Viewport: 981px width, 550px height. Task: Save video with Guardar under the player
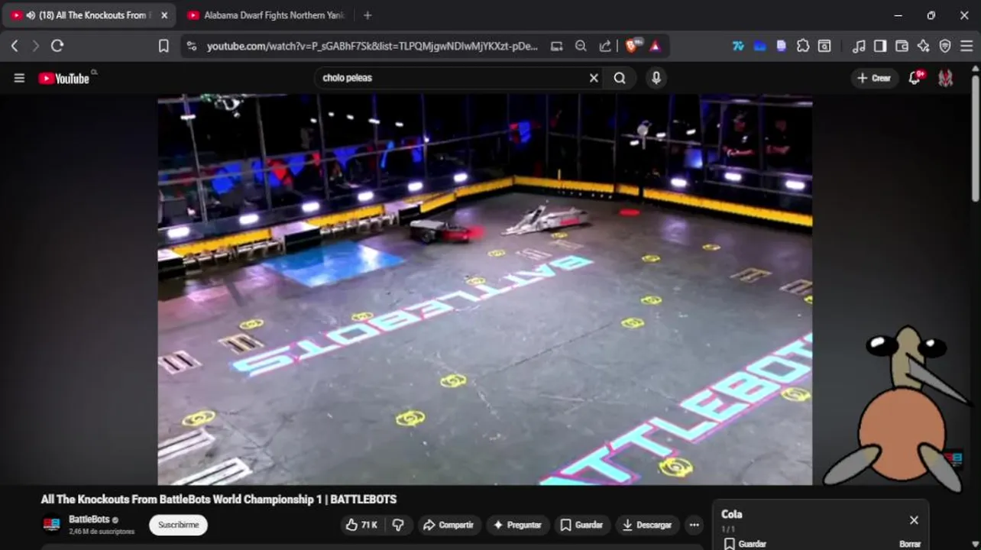(x=581, y=525)
